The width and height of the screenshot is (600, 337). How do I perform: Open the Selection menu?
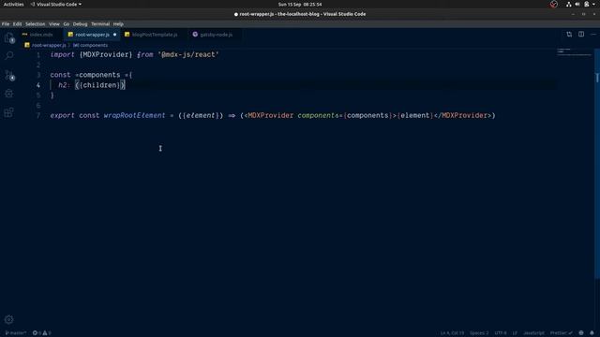tap(36, 23)
